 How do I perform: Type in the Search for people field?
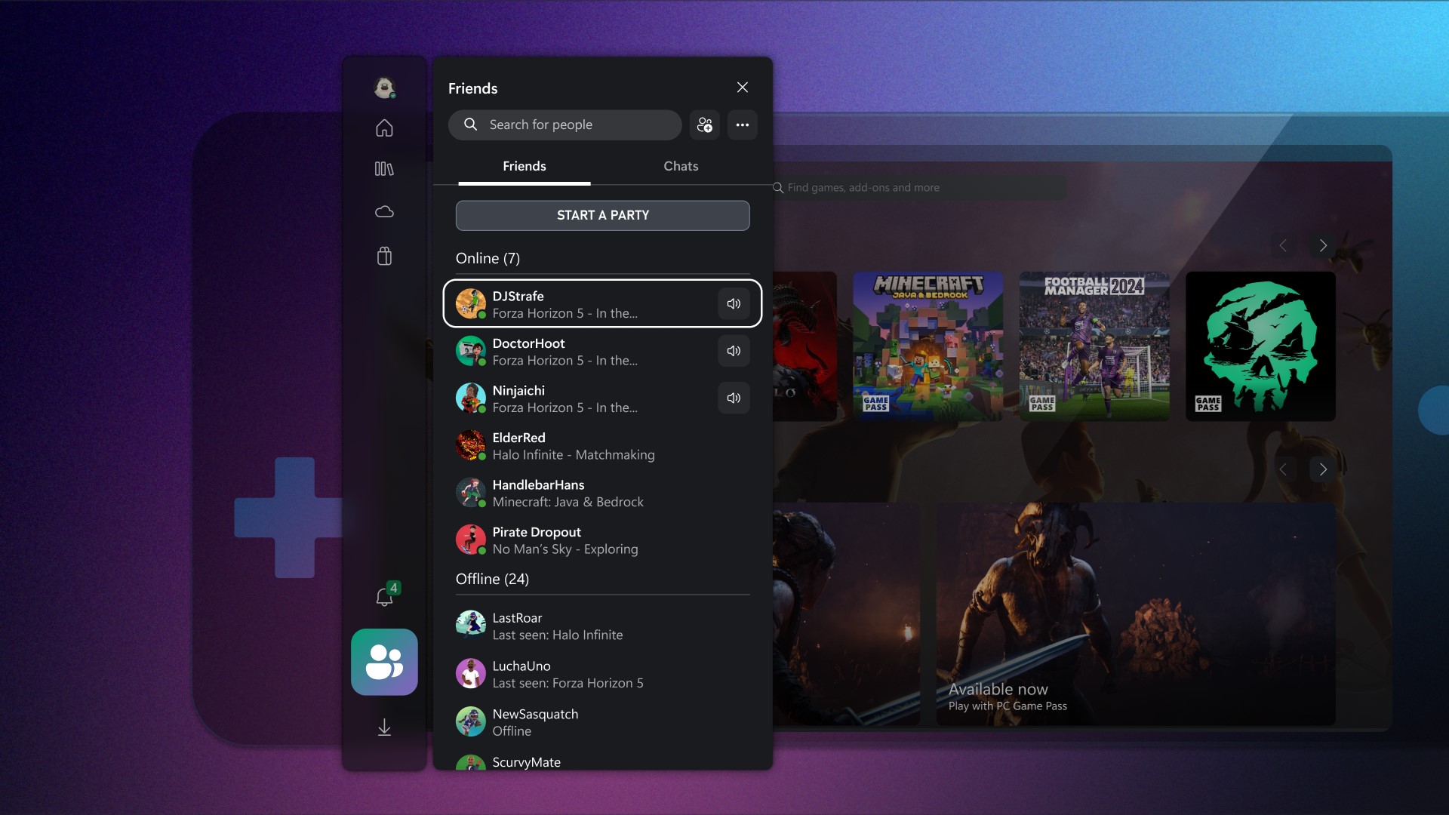(x=574, y=125)
